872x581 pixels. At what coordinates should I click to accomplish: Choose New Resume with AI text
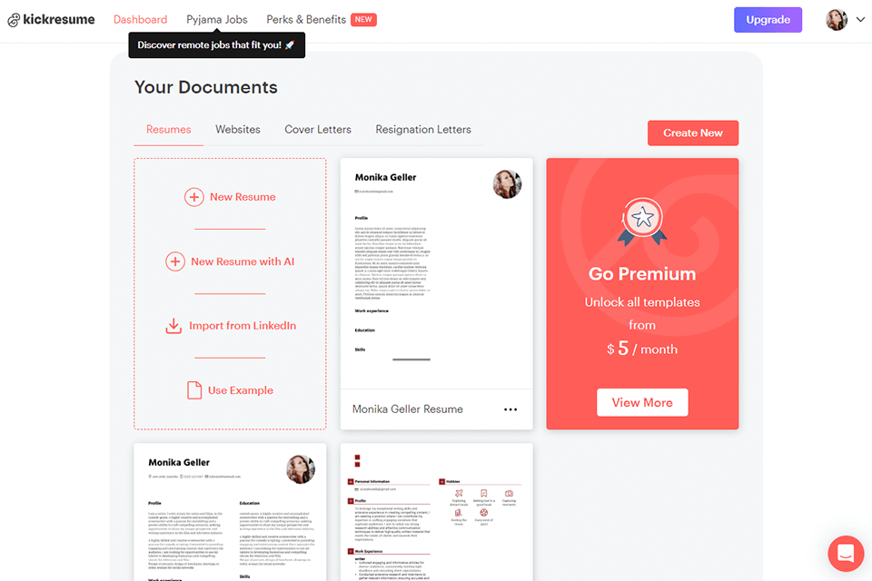point(243,261)
